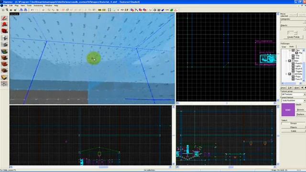Open the Texture group dropdown
The width and height of the screenshot is (306, 172).
pos(293,94)
